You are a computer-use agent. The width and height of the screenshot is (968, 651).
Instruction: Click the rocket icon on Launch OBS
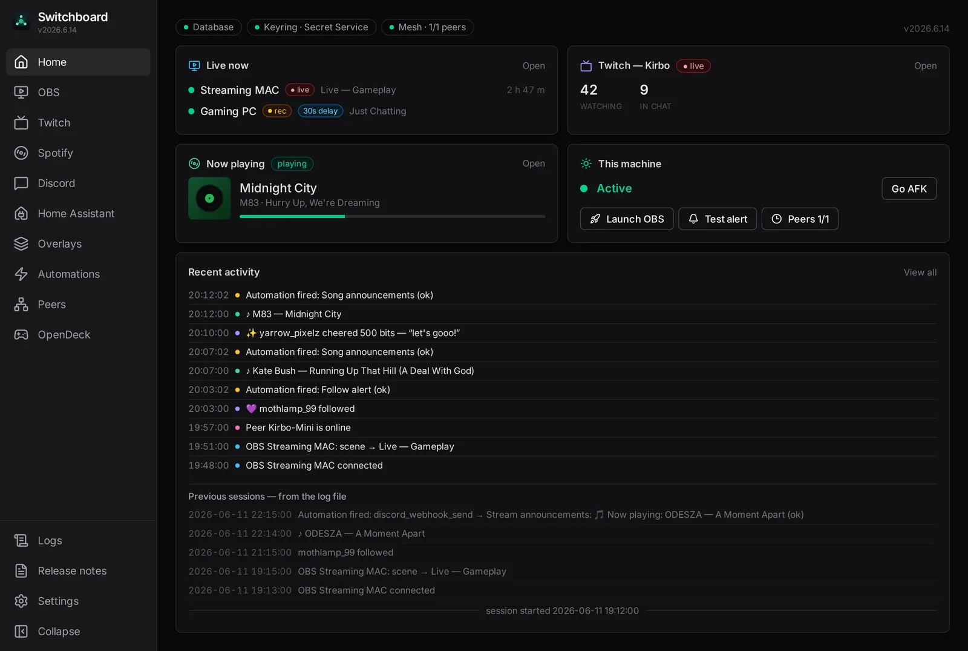(595, 219)
